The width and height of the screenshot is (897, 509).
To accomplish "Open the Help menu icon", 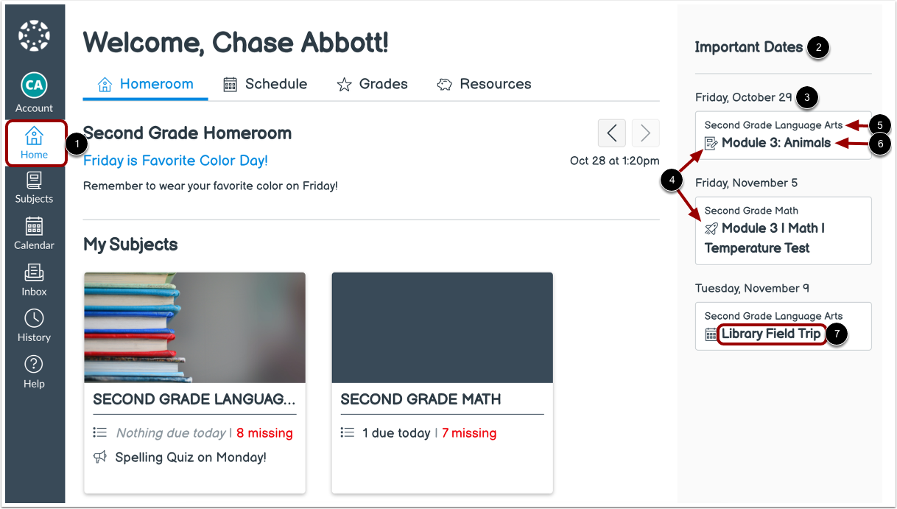I will (x=34, y=373).
